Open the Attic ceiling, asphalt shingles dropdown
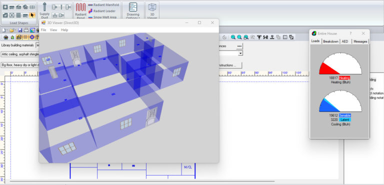Screen dimensions: 384x185 (20, 54)
